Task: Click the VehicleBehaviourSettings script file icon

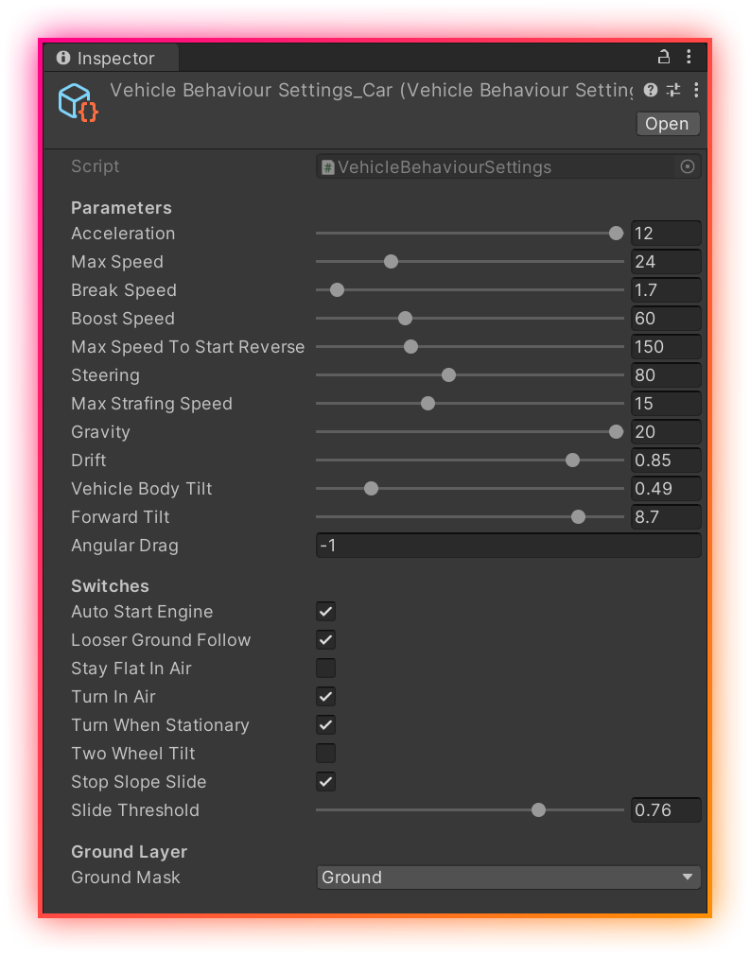Action: (328, 167)
